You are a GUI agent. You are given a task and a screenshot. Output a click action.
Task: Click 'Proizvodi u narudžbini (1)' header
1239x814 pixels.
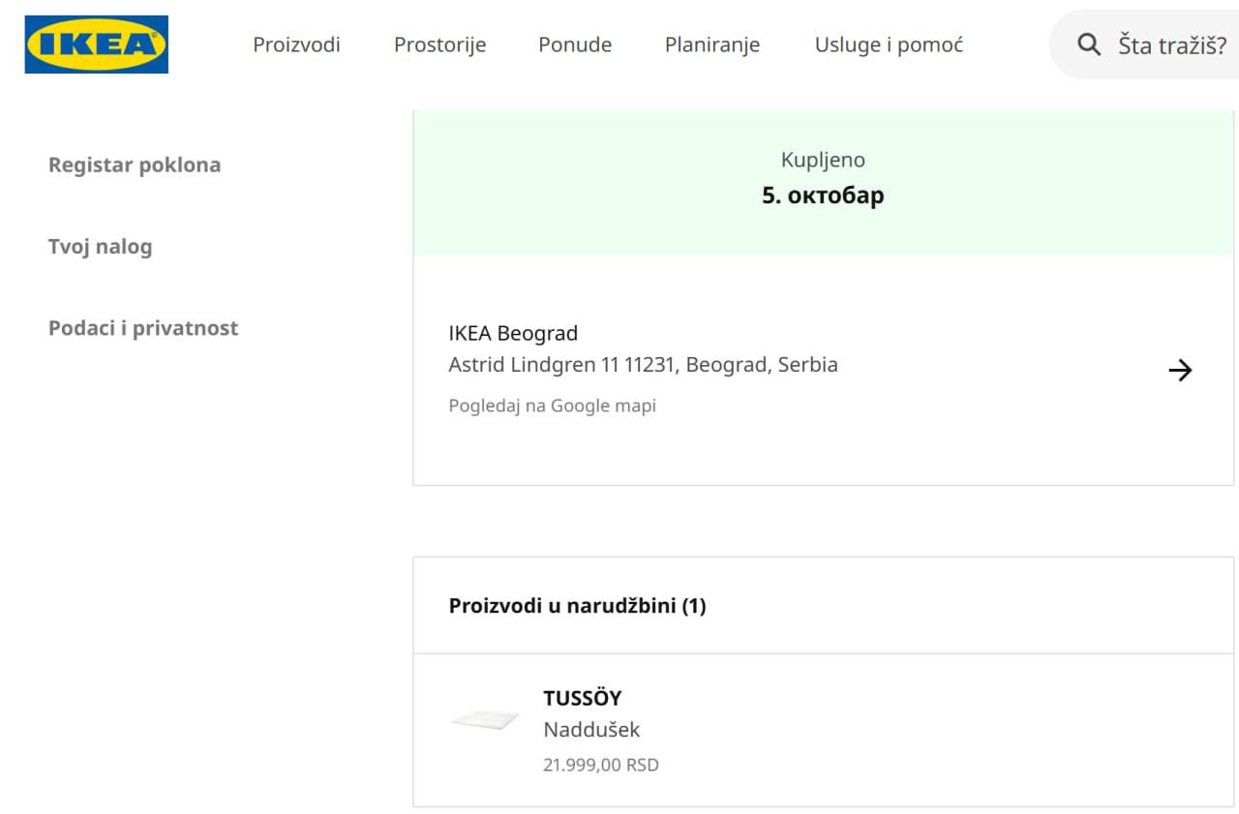coord(577,607)
